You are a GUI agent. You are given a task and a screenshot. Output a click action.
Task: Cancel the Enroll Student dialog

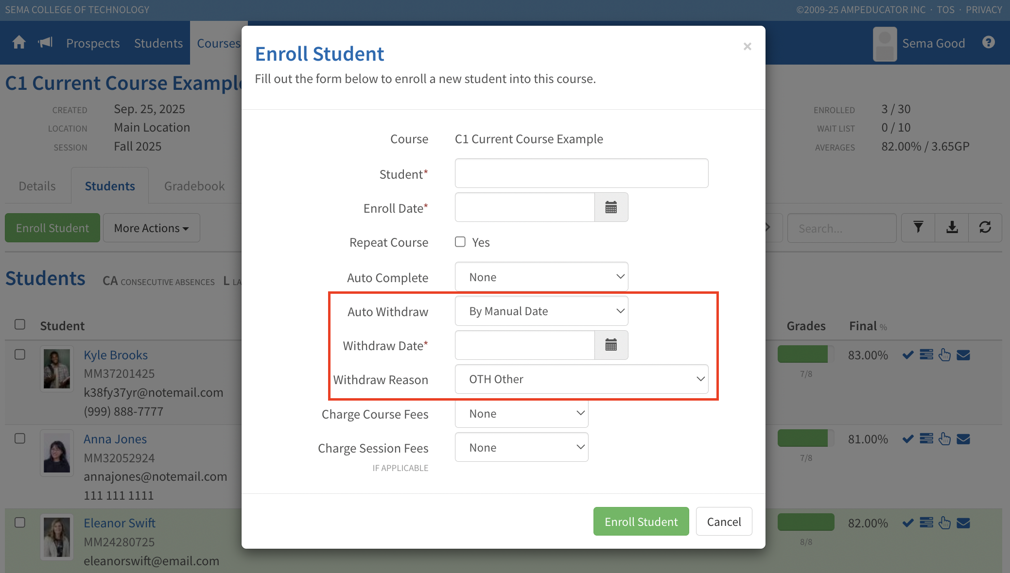click(x=724, y=522)
